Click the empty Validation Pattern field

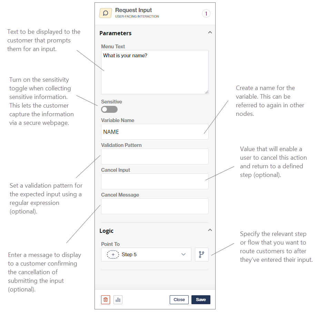click(x=155, y=157)
